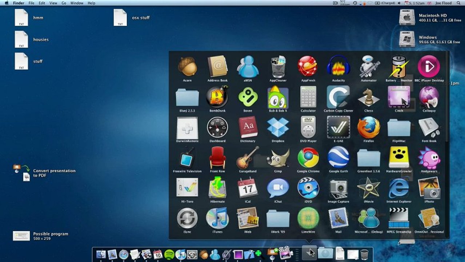Viewport: 465px width, 262px height.
Task: Open Calculator from the stack
Action: point(308,96)
